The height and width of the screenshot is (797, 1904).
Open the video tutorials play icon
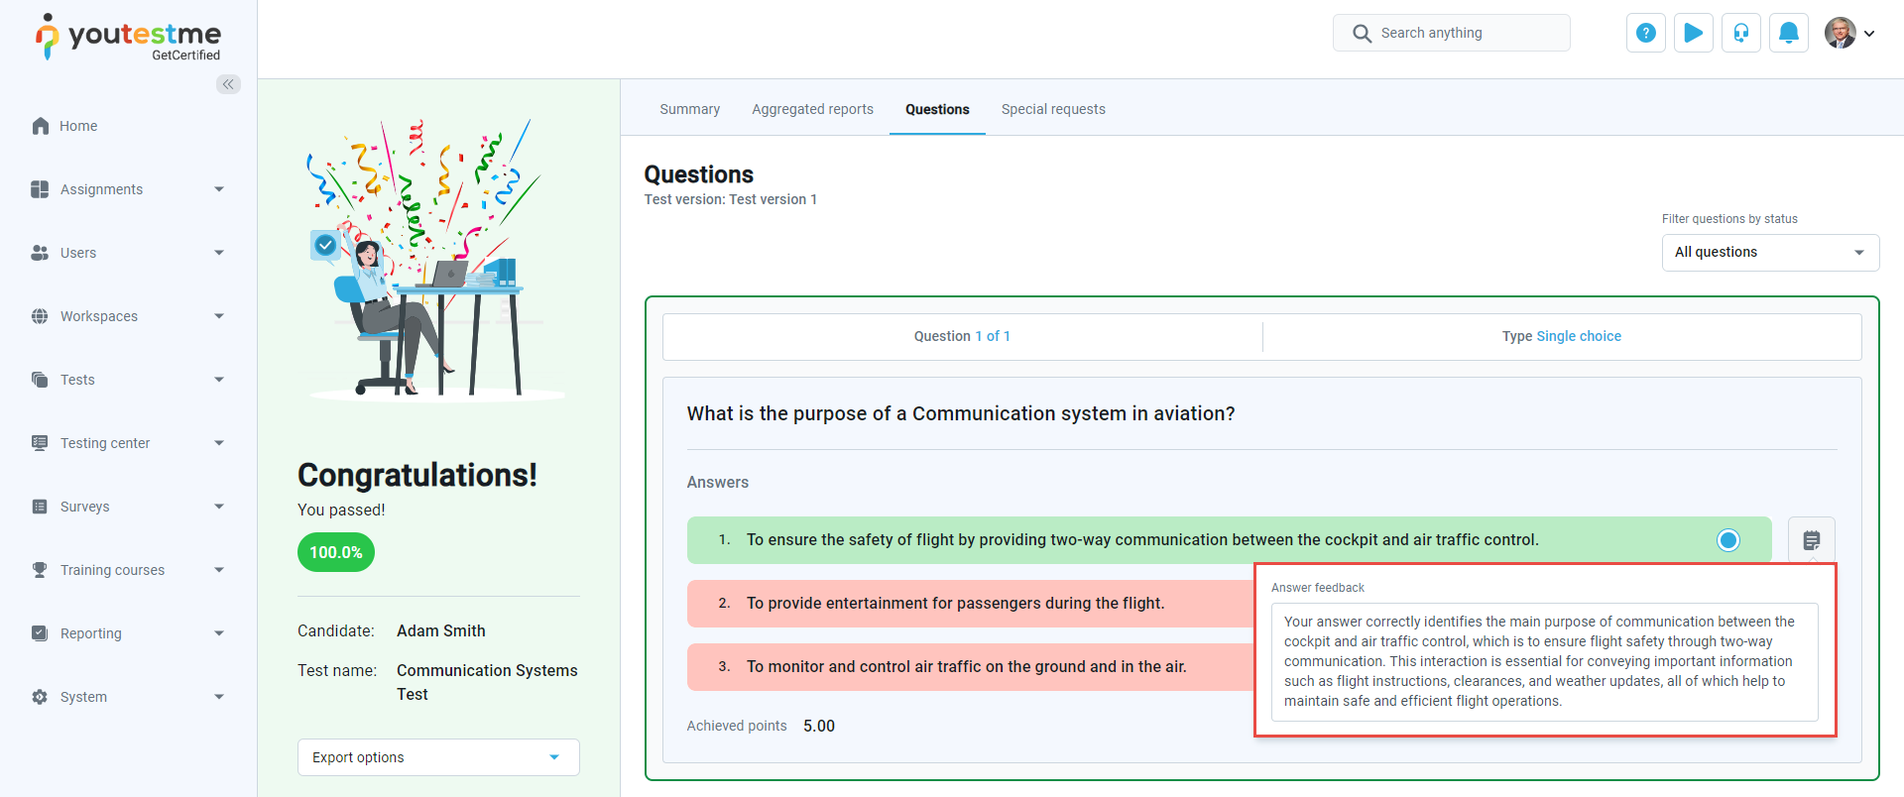click(x=1694, y=33)
